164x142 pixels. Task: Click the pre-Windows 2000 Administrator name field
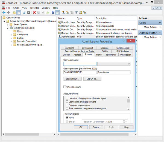114,72
